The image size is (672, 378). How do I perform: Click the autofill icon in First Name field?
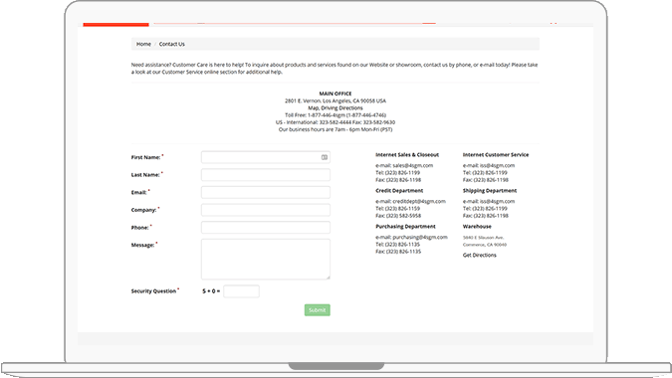pyautogui.click(x=325, y=157)
